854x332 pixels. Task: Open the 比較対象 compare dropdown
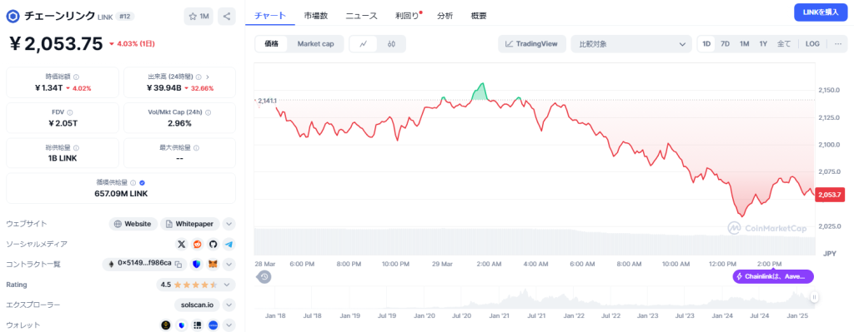pos(631,44)
